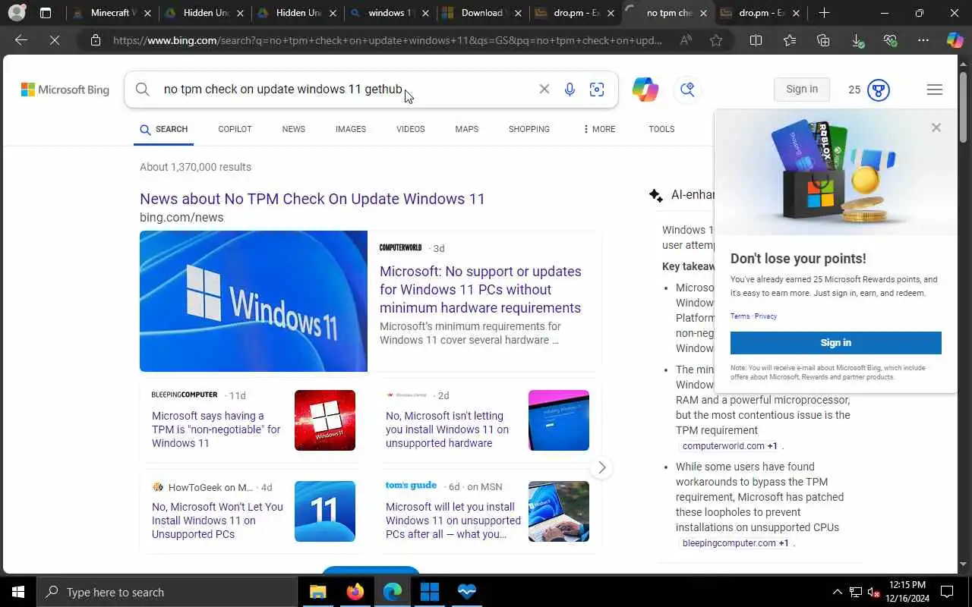Image resolution: width=972 pixels, height=607 pixels.
Task: Close the Rewards points popup
Action: click(x=936, y=127)
